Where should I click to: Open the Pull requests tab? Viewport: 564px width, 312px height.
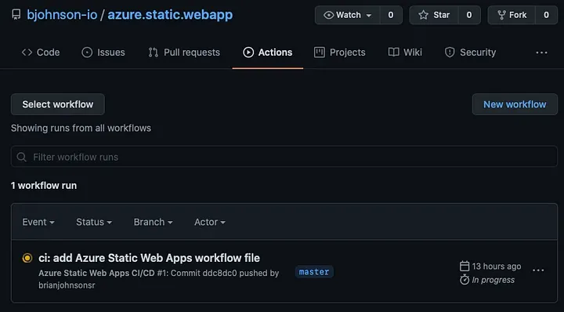point(184,53)
